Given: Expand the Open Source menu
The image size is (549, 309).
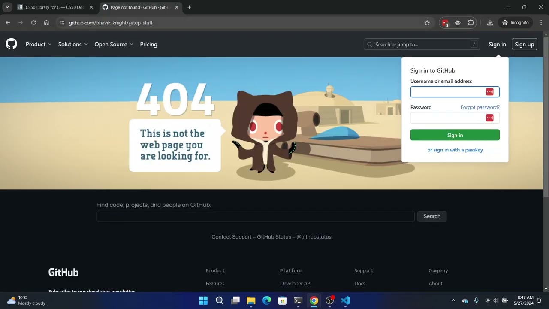Looking at the screenshot, I should coord(114,44).
